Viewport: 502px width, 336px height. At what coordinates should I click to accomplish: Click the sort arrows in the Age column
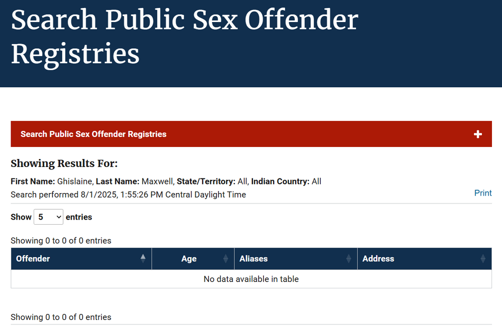225,259
